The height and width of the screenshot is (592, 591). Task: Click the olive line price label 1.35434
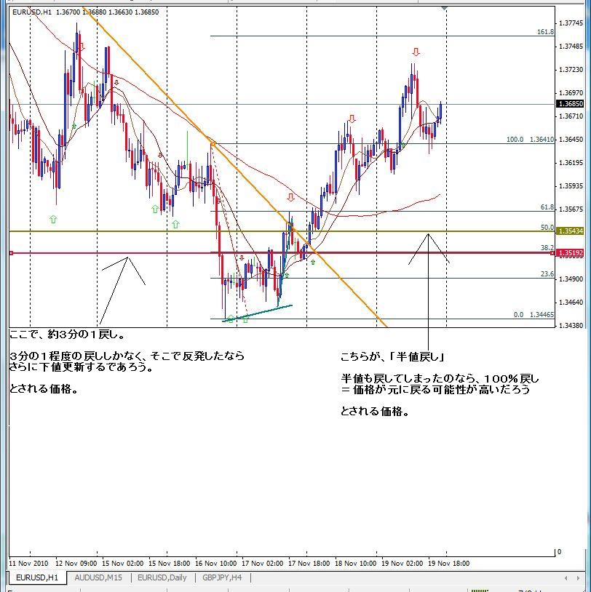click(570, 231)
